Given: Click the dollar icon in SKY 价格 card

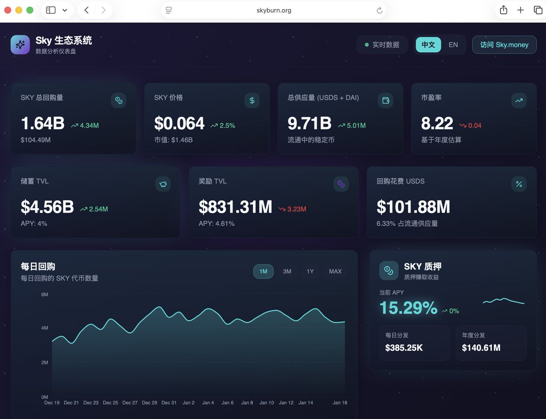Looking at the screenshot, I should click(x=252, y=100).
